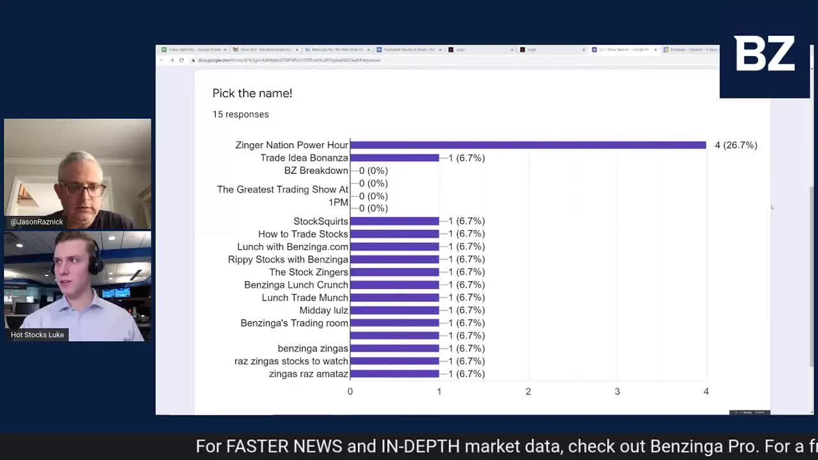This screenshot has width=818, height=460.
Task: Click the 'Midday lulz' label
Action: [324, 310]
